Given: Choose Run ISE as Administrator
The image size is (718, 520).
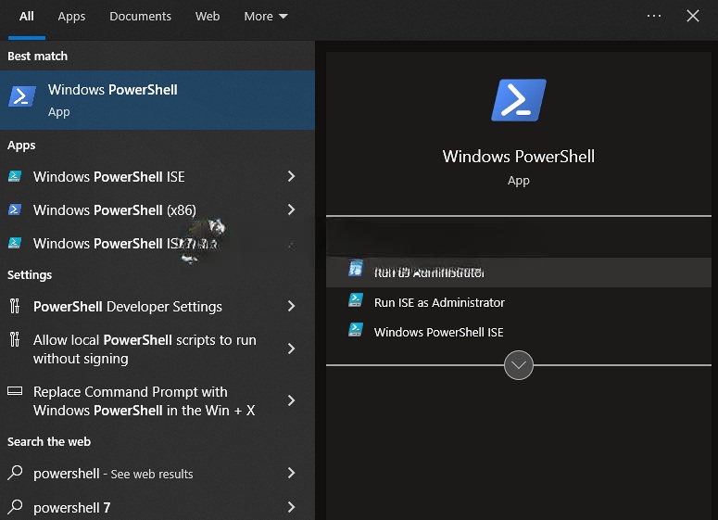Looking at the screenshot, I should point(439,302).
